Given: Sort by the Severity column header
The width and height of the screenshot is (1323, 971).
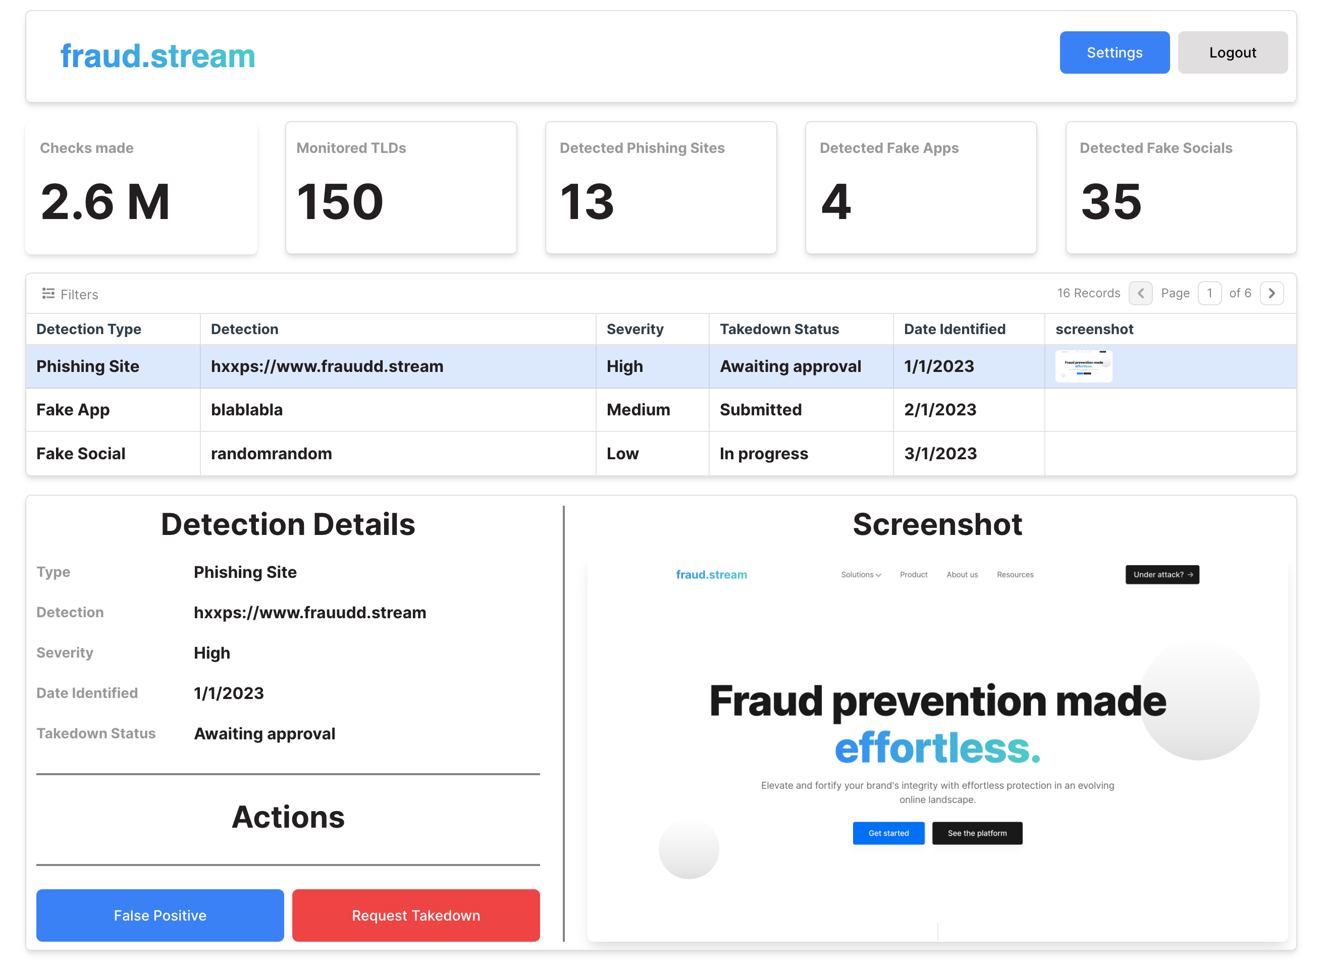Looking at the screenshot, I should click(x=635, y=329).
